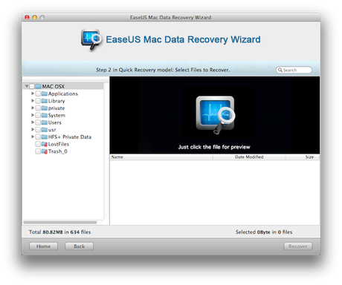Select the LostFiles tree item label
This screenshot has width=342, height=285.
pos(59,144)
